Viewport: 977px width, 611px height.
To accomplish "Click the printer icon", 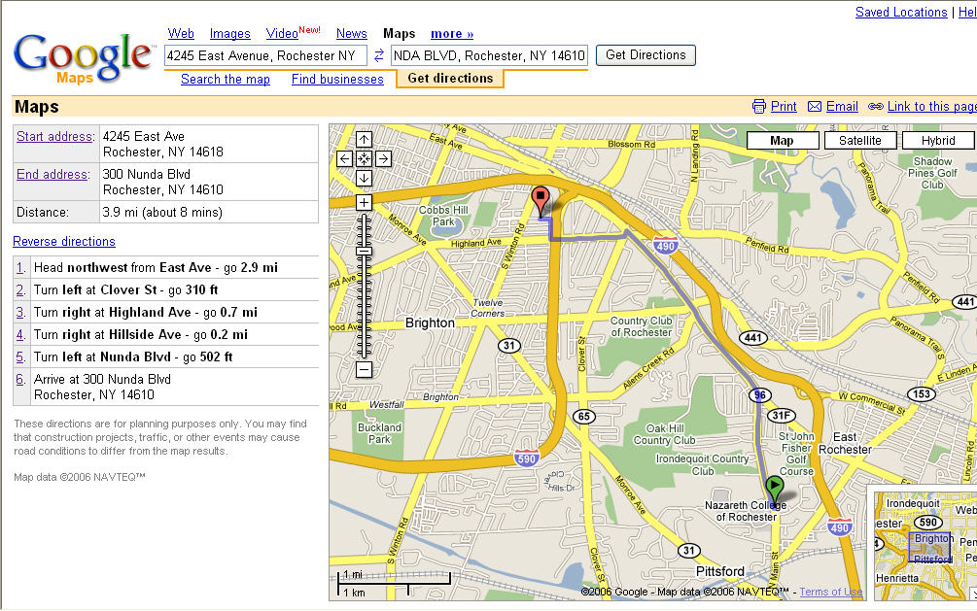I will click(x=759, y=107).
